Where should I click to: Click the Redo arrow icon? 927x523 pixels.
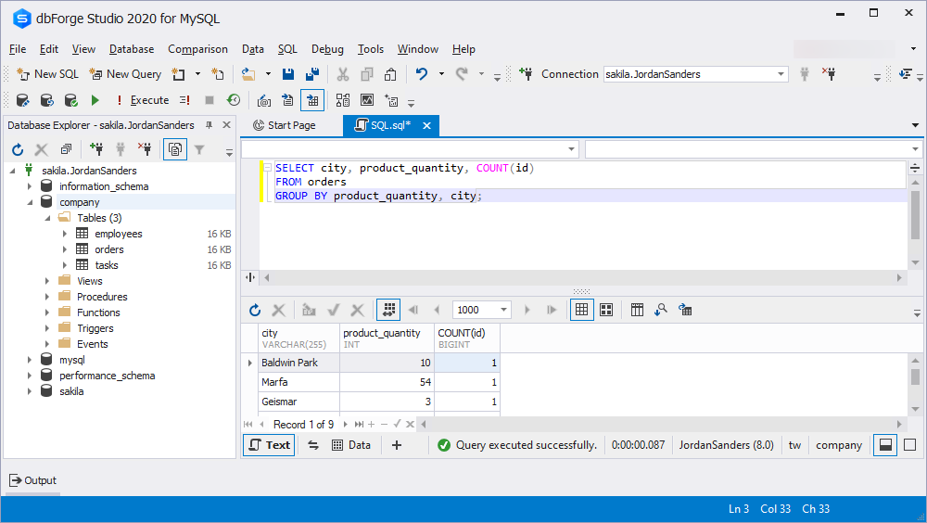coord(462,74)
